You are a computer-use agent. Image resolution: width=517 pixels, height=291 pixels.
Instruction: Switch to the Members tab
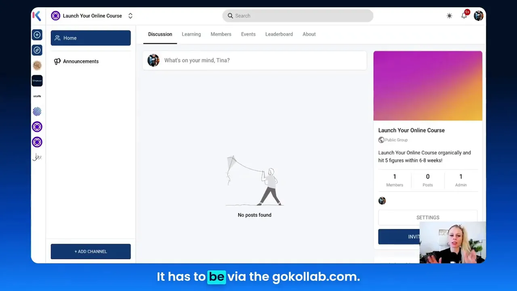(x=221, y=34)
